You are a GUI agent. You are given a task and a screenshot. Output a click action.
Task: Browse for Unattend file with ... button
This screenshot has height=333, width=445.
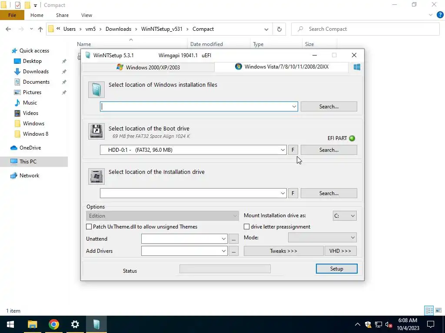[233, 239]
